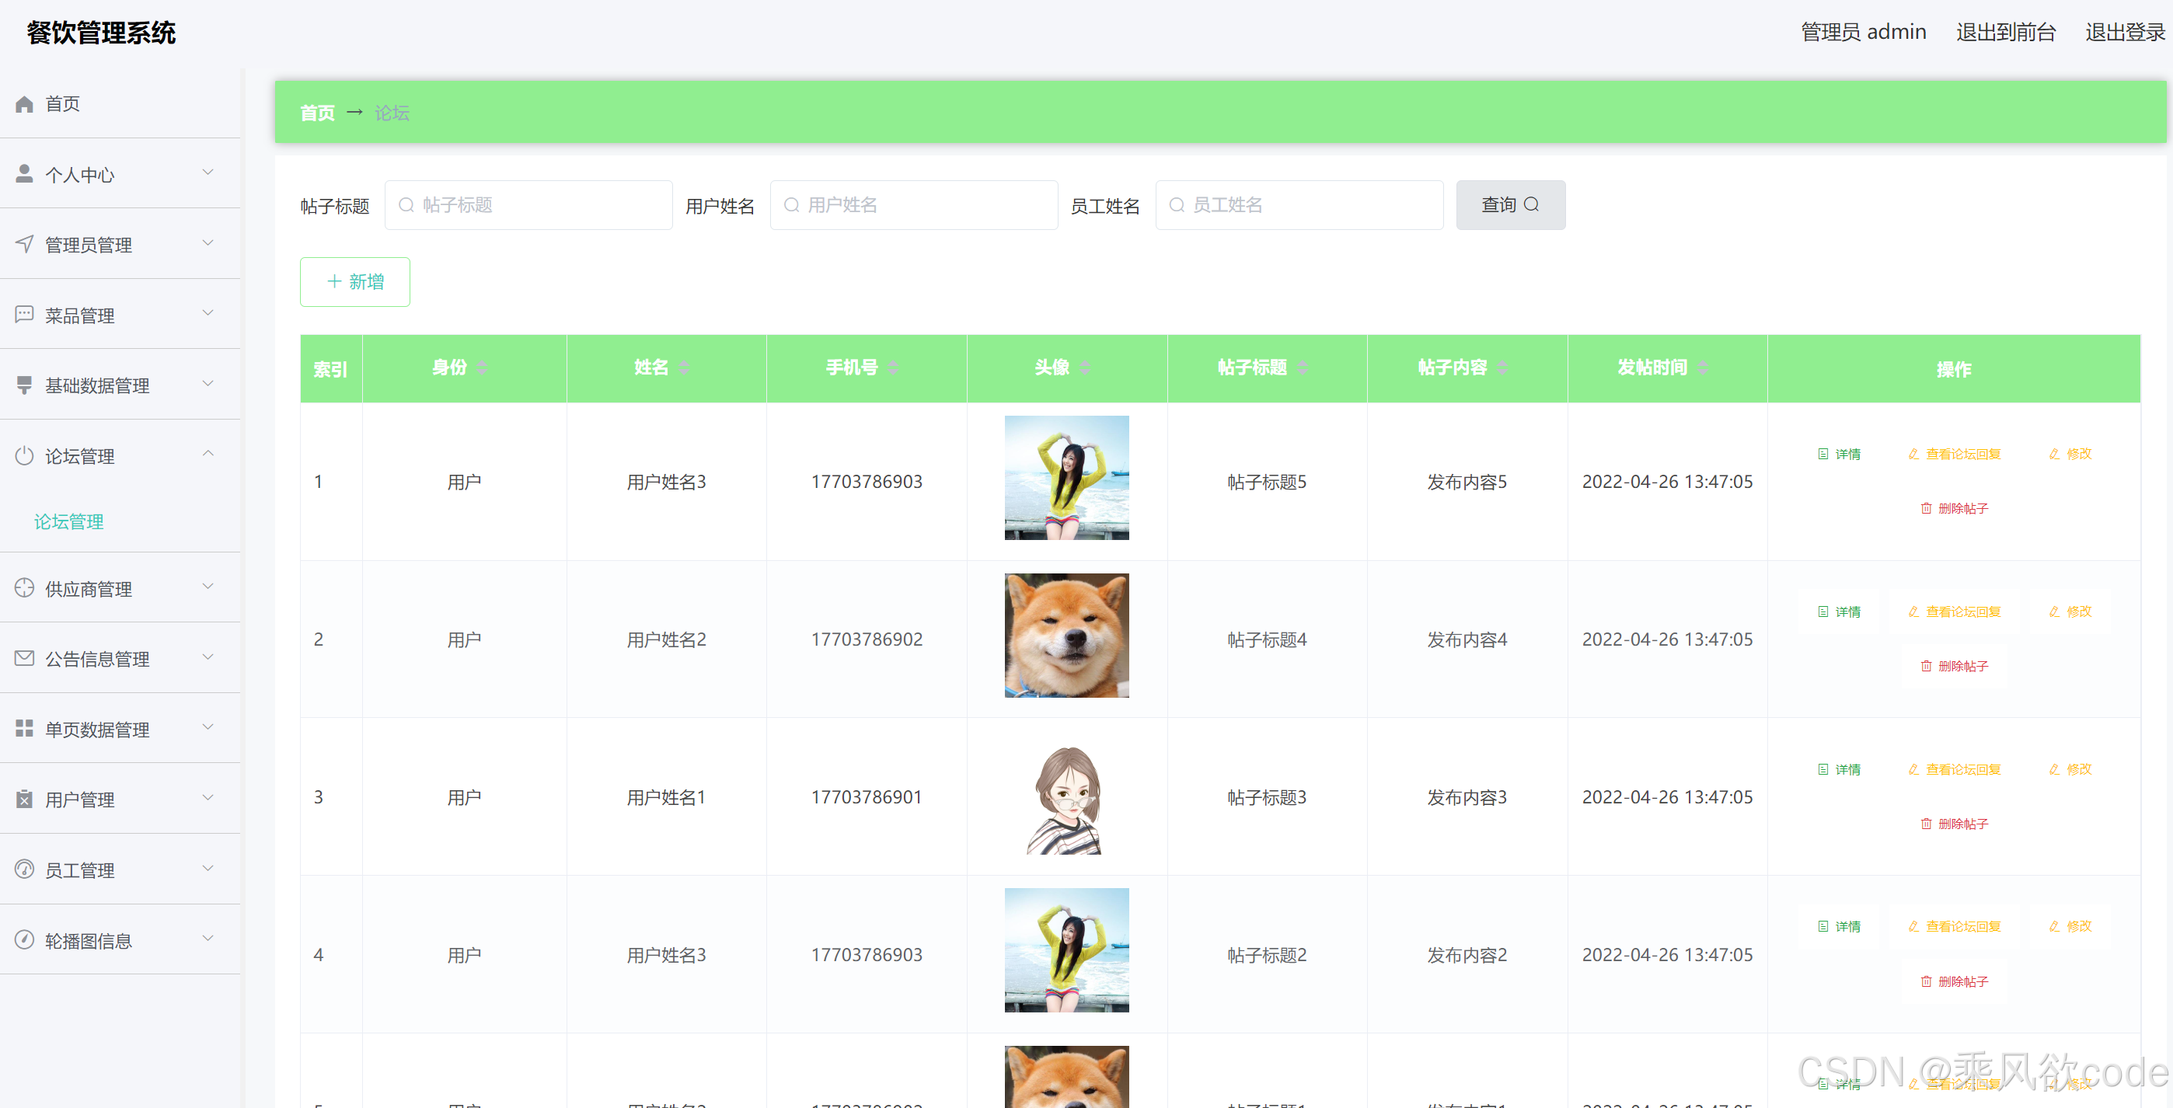Click the home icon in sidebar
The height and width of the screenshot is (1108, 2173).
[24, 103]
